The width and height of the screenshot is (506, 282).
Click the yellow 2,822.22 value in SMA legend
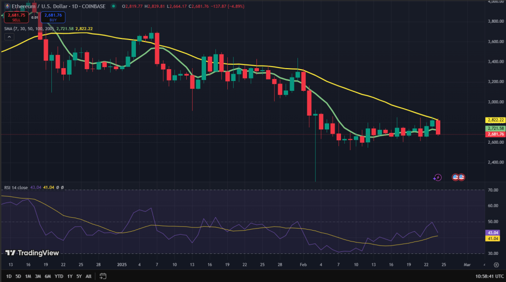[x=84, y=29]
